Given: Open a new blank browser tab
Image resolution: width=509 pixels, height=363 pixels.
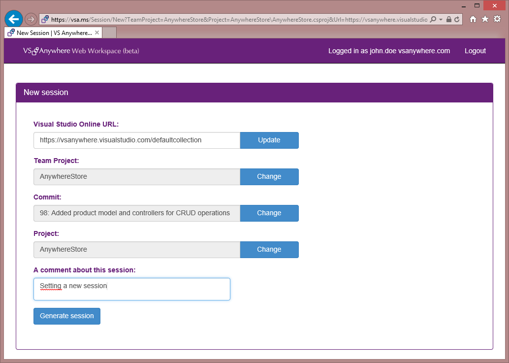Looking at the screenshot, I should [109, 33].
